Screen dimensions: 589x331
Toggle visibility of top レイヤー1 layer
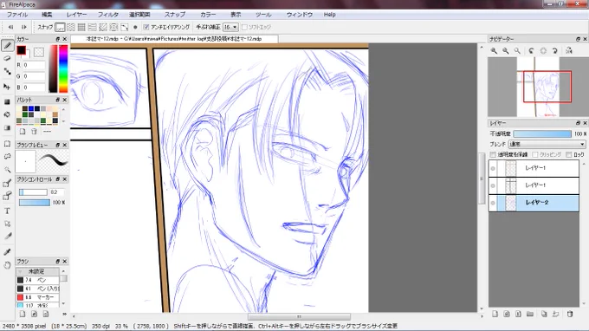tap(493, 168)
